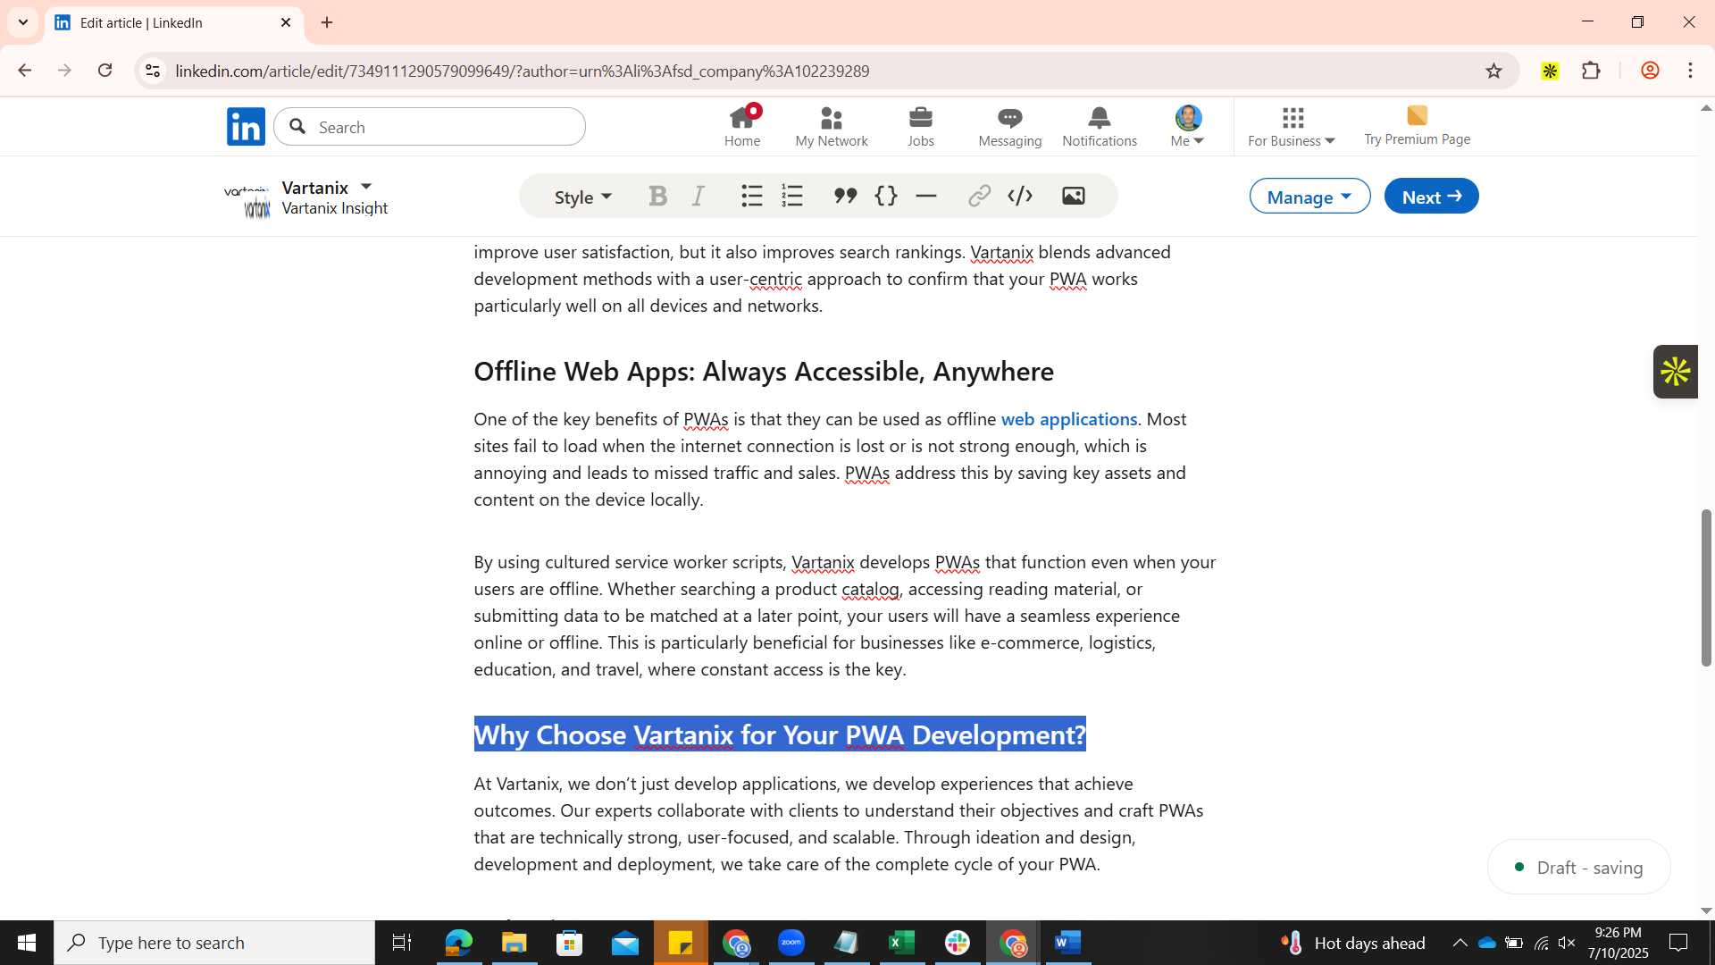The height and width of the screenshot is (965, 1715).
Task: Toggle bold formatting in editor toolbar
Action: (x=658, y=196)
